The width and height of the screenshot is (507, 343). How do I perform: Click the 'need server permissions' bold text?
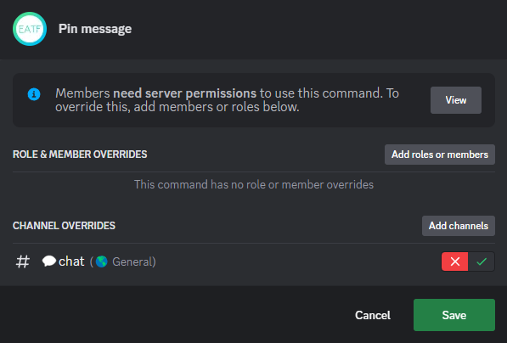(x=184, y=93)
